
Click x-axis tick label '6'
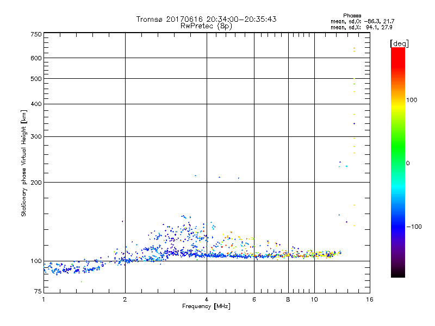pos(254,299)
